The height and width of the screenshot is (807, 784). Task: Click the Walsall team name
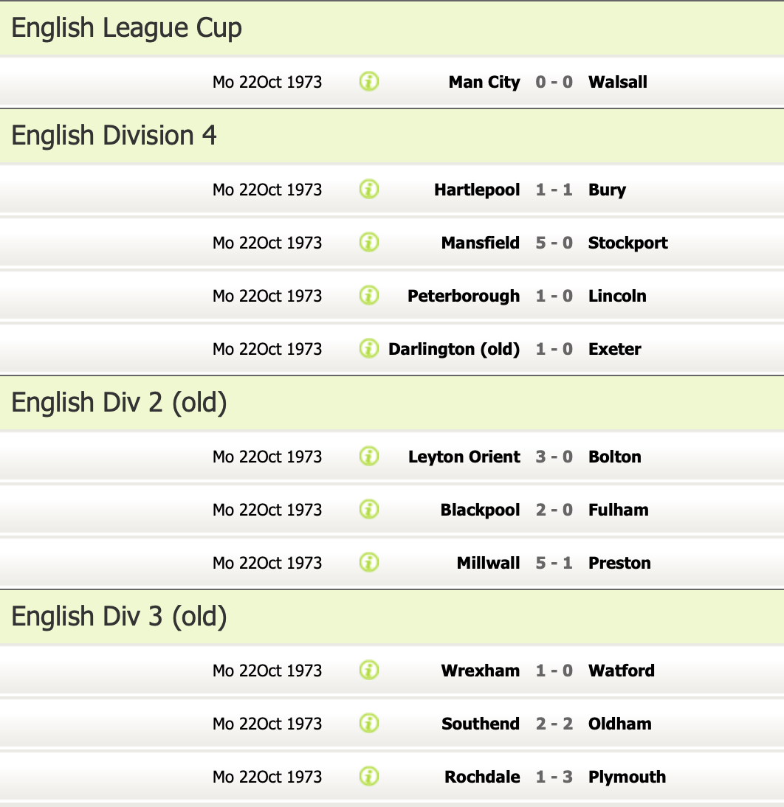click(617, 82)
